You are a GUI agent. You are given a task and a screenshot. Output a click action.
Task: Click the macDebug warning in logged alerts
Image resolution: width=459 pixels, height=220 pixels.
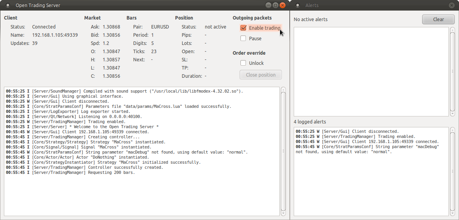[x=368, y=149]
